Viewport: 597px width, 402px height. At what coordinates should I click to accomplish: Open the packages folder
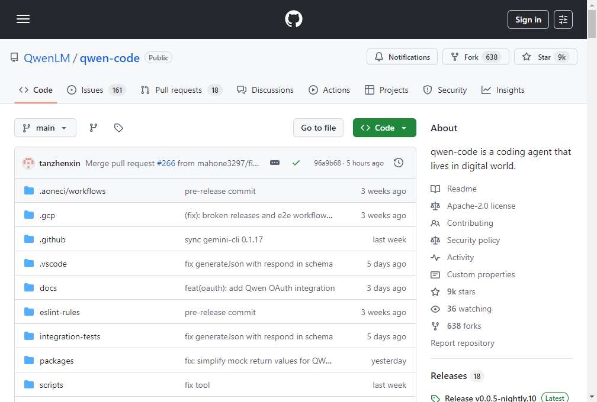click(56, 361)
